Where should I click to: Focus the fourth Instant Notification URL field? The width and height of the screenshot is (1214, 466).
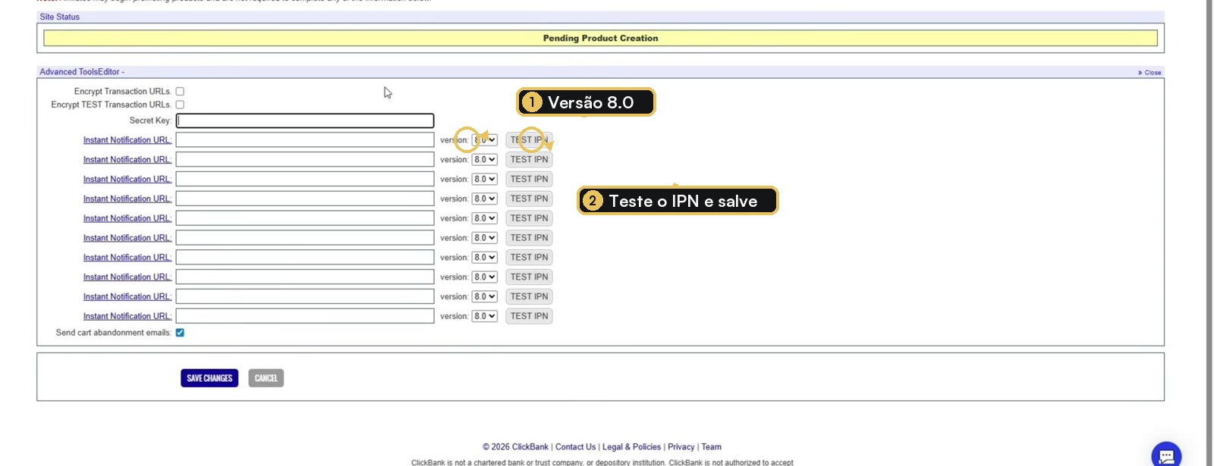point(305,199)
